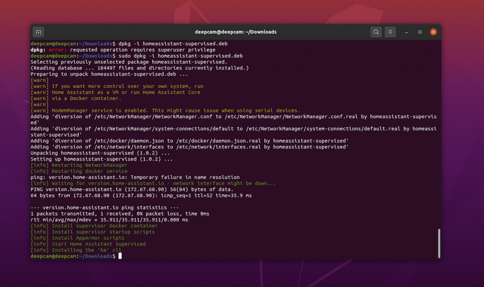Screen dimensions: 484x287
Task: Open the terminal search tool
Action: pyautogui.click(x=376, y=32)
